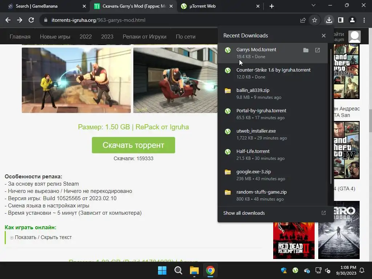Image resolution: width=372 pixels, height=279 pixels.
Task: Open utweb_installer.exe download
Action: point(272,134)
